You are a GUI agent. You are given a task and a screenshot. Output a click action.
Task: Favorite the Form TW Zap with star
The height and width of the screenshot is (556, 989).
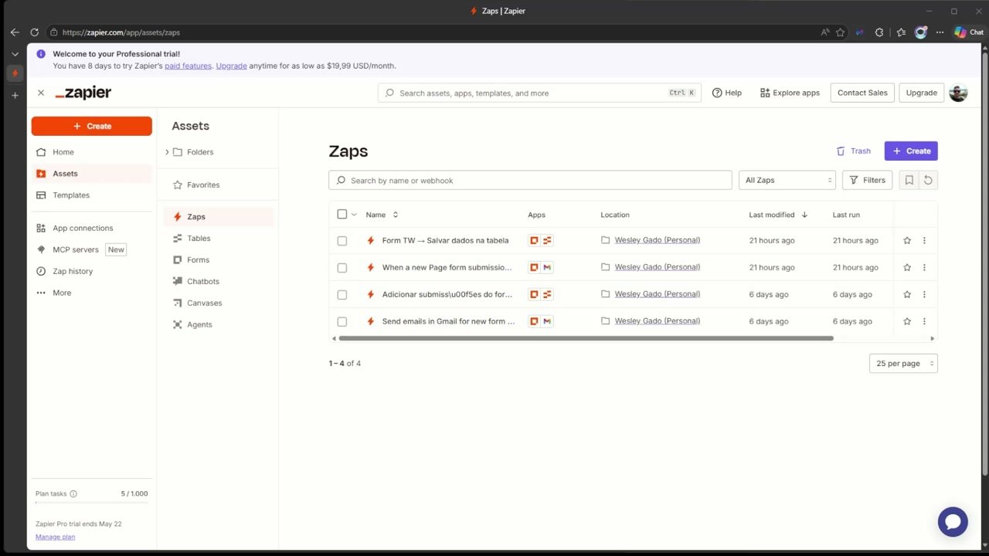pos(907,241)
